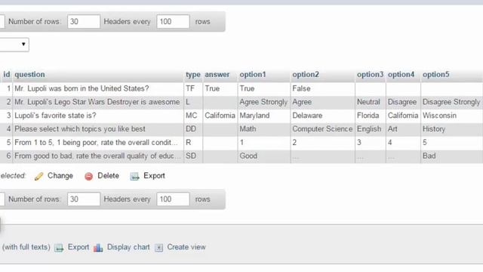Screen dimensions: 483x272
Task: Sort by the option1 column header
Action: pyautogui.click(x=253, y=75)
